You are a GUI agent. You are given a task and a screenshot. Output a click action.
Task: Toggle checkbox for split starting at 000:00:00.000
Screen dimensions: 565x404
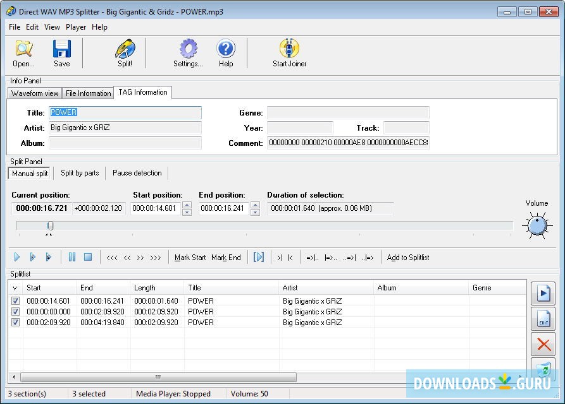[16, 312]
